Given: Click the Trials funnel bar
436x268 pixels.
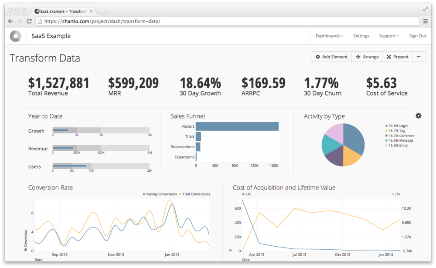Looking at the screenshot, I should point(198,136).
